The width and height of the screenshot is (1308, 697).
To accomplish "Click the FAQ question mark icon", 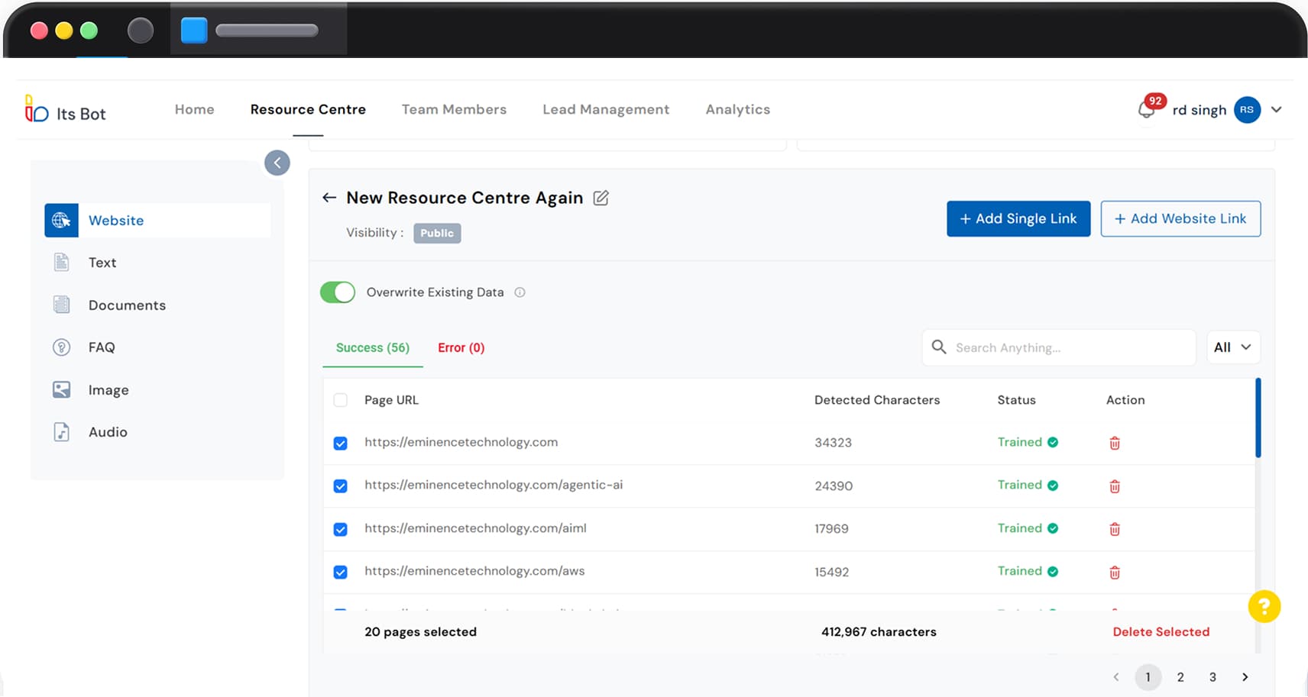I will 61,347.
